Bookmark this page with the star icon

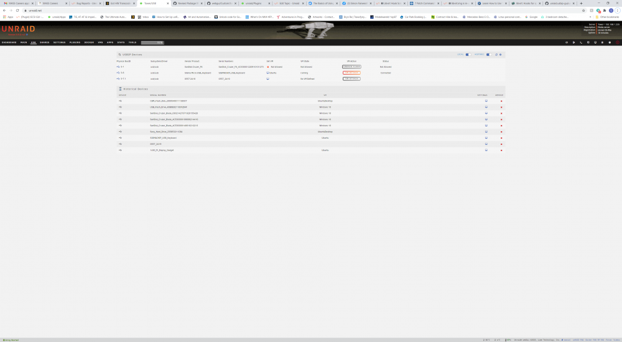point(583,11)
